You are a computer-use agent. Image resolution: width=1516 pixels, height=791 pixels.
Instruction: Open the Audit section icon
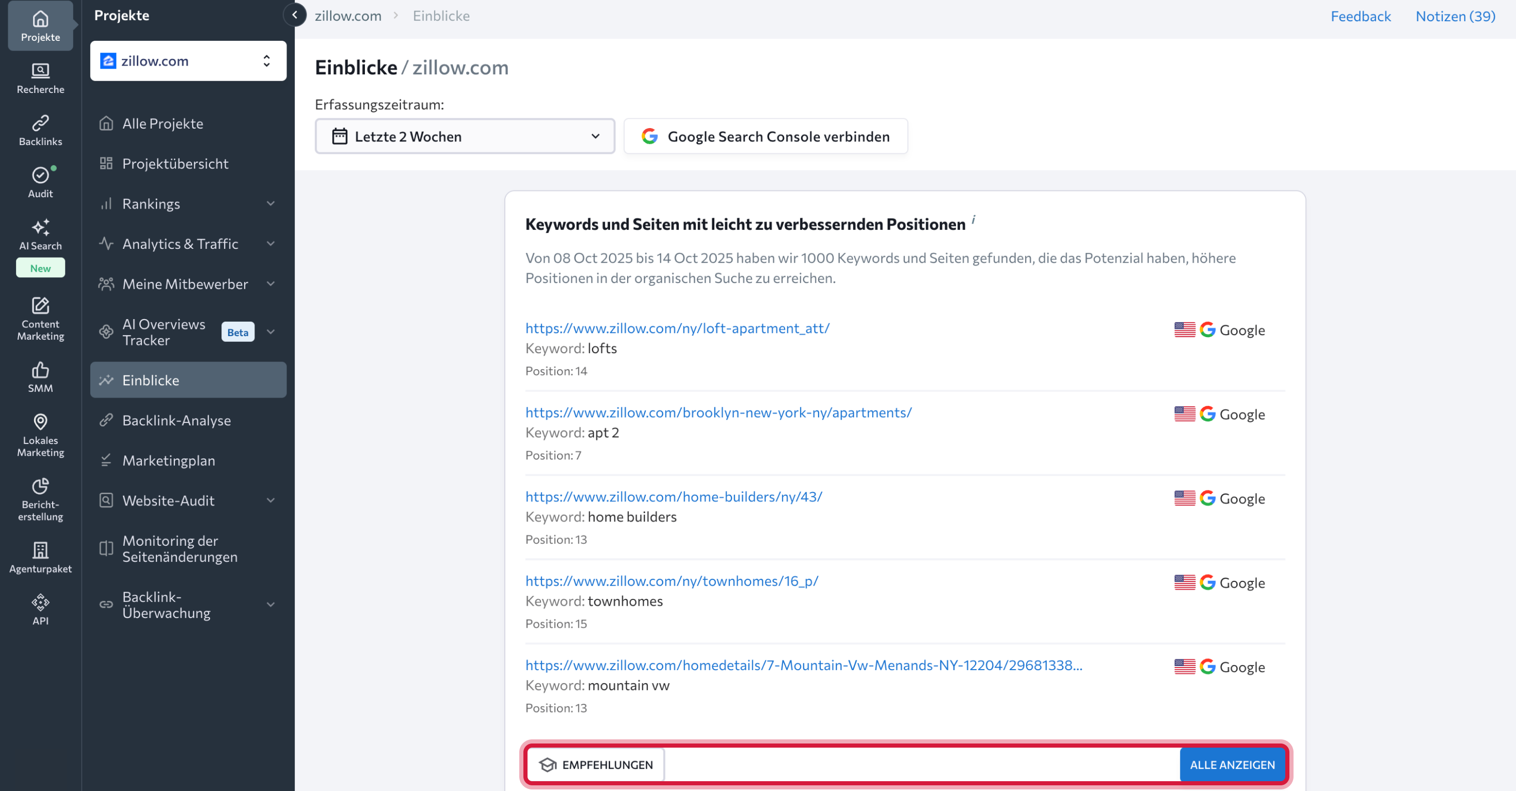pos(40,182)
